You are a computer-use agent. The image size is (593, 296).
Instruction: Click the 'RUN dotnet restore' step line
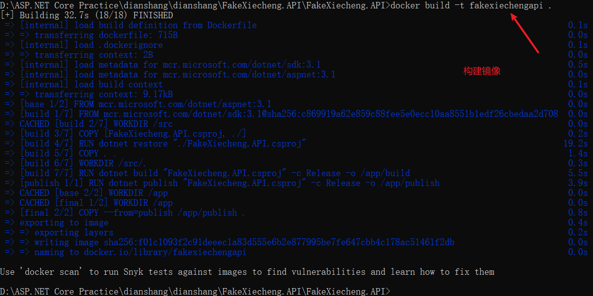(x=163, y=144)
